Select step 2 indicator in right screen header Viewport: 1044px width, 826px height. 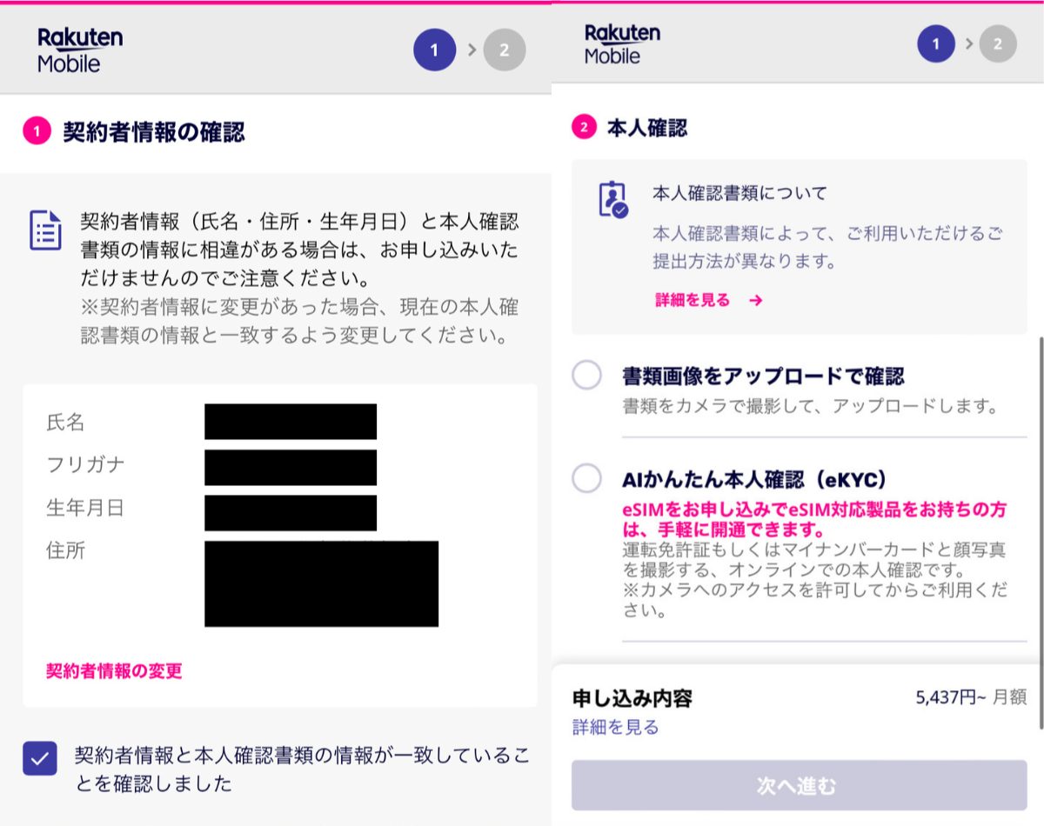pos(998,43)
